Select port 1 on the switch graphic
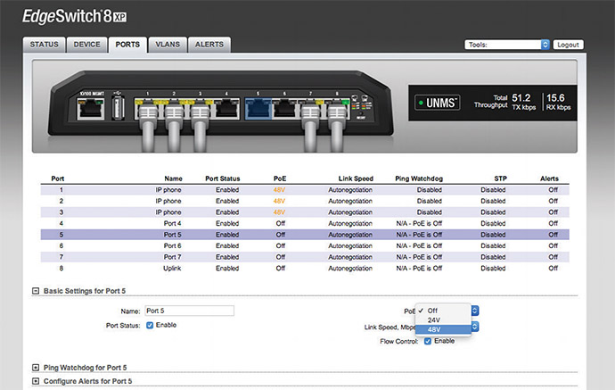The image size is (615, 390). point(147,109)
